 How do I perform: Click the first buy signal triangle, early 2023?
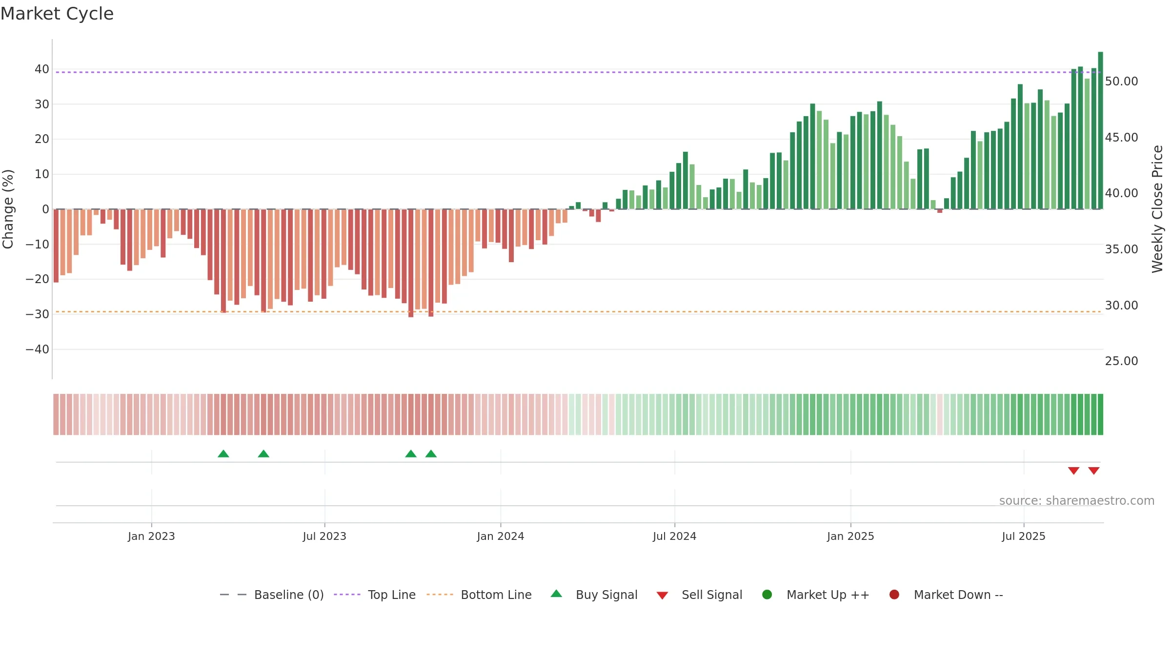click(223, 454)
